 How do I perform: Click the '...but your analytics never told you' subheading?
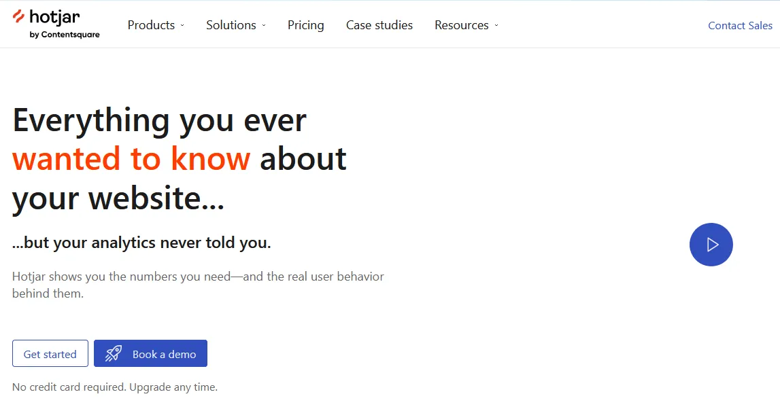[x=141, y=243]
